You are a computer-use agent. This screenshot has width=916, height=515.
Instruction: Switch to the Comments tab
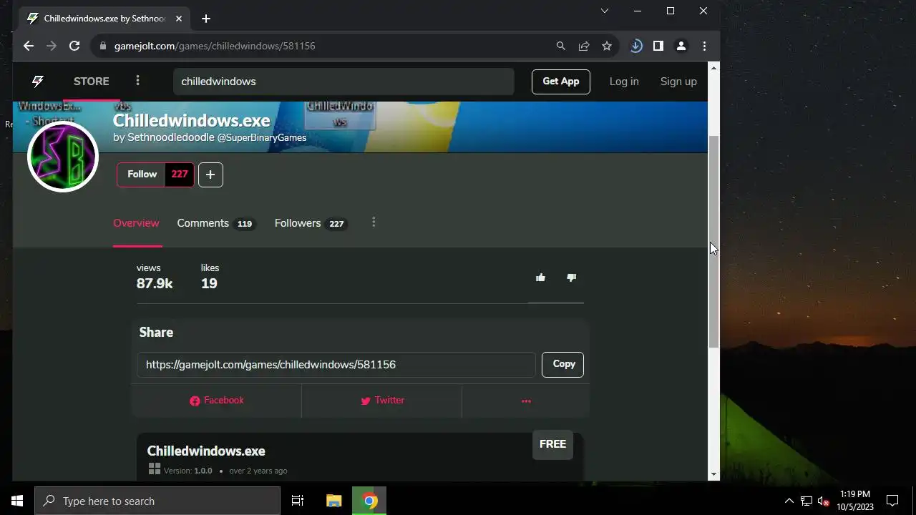point(216,223)
